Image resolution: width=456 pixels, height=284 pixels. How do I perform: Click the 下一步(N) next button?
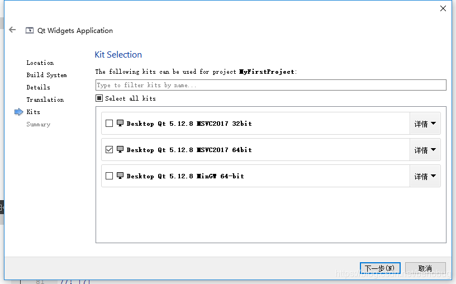pyautogui.click(x=380, y=268)
